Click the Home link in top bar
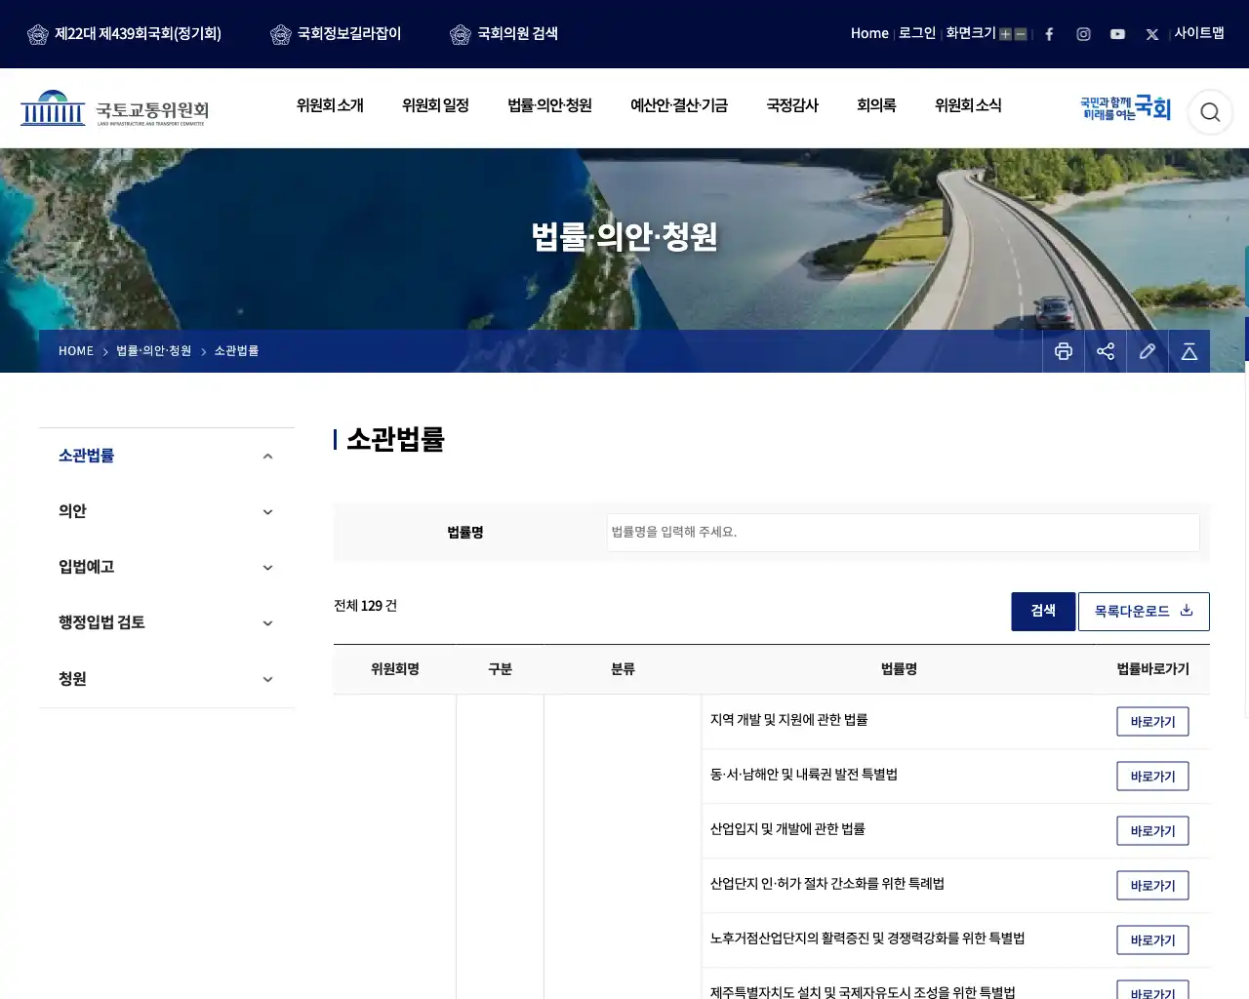 (869, 33)
